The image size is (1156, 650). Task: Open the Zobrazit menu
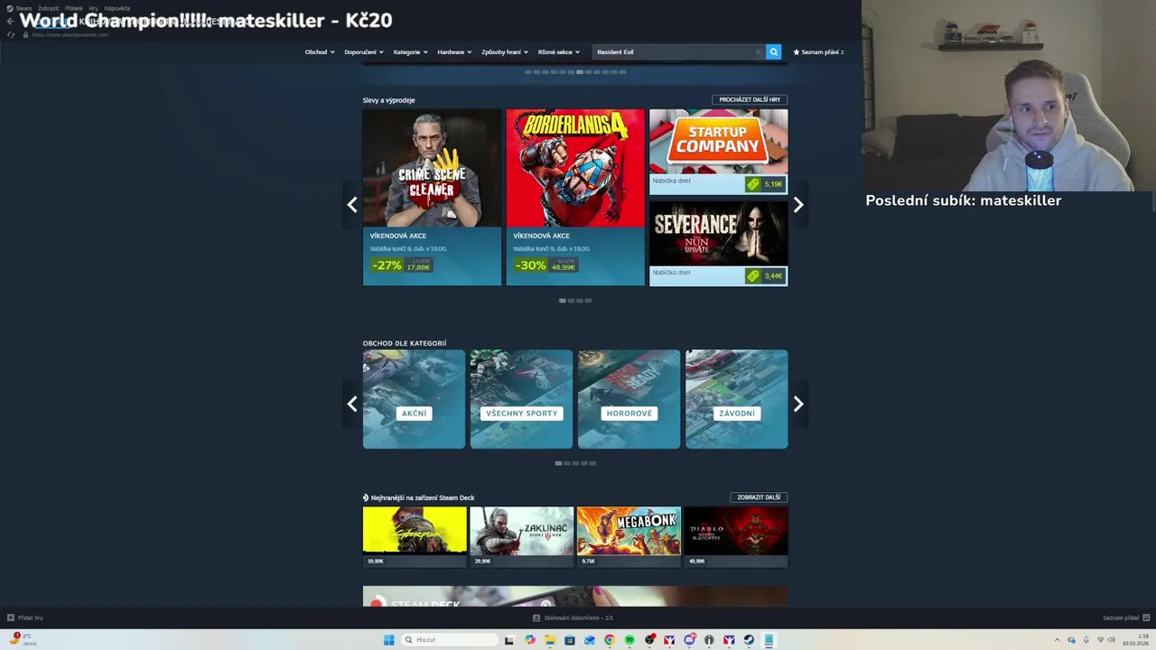point(48,8)
